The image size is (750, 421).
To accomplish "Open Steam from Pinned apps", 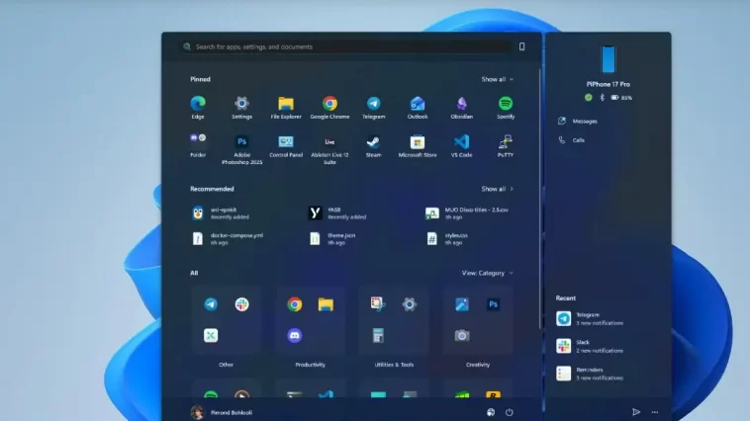I will (374, 145).
